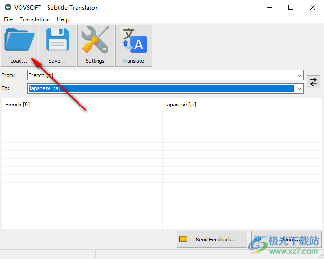The image size is (324, 259).
Task: Expand the To language dropdown arrow
Action: coord(299,89)
